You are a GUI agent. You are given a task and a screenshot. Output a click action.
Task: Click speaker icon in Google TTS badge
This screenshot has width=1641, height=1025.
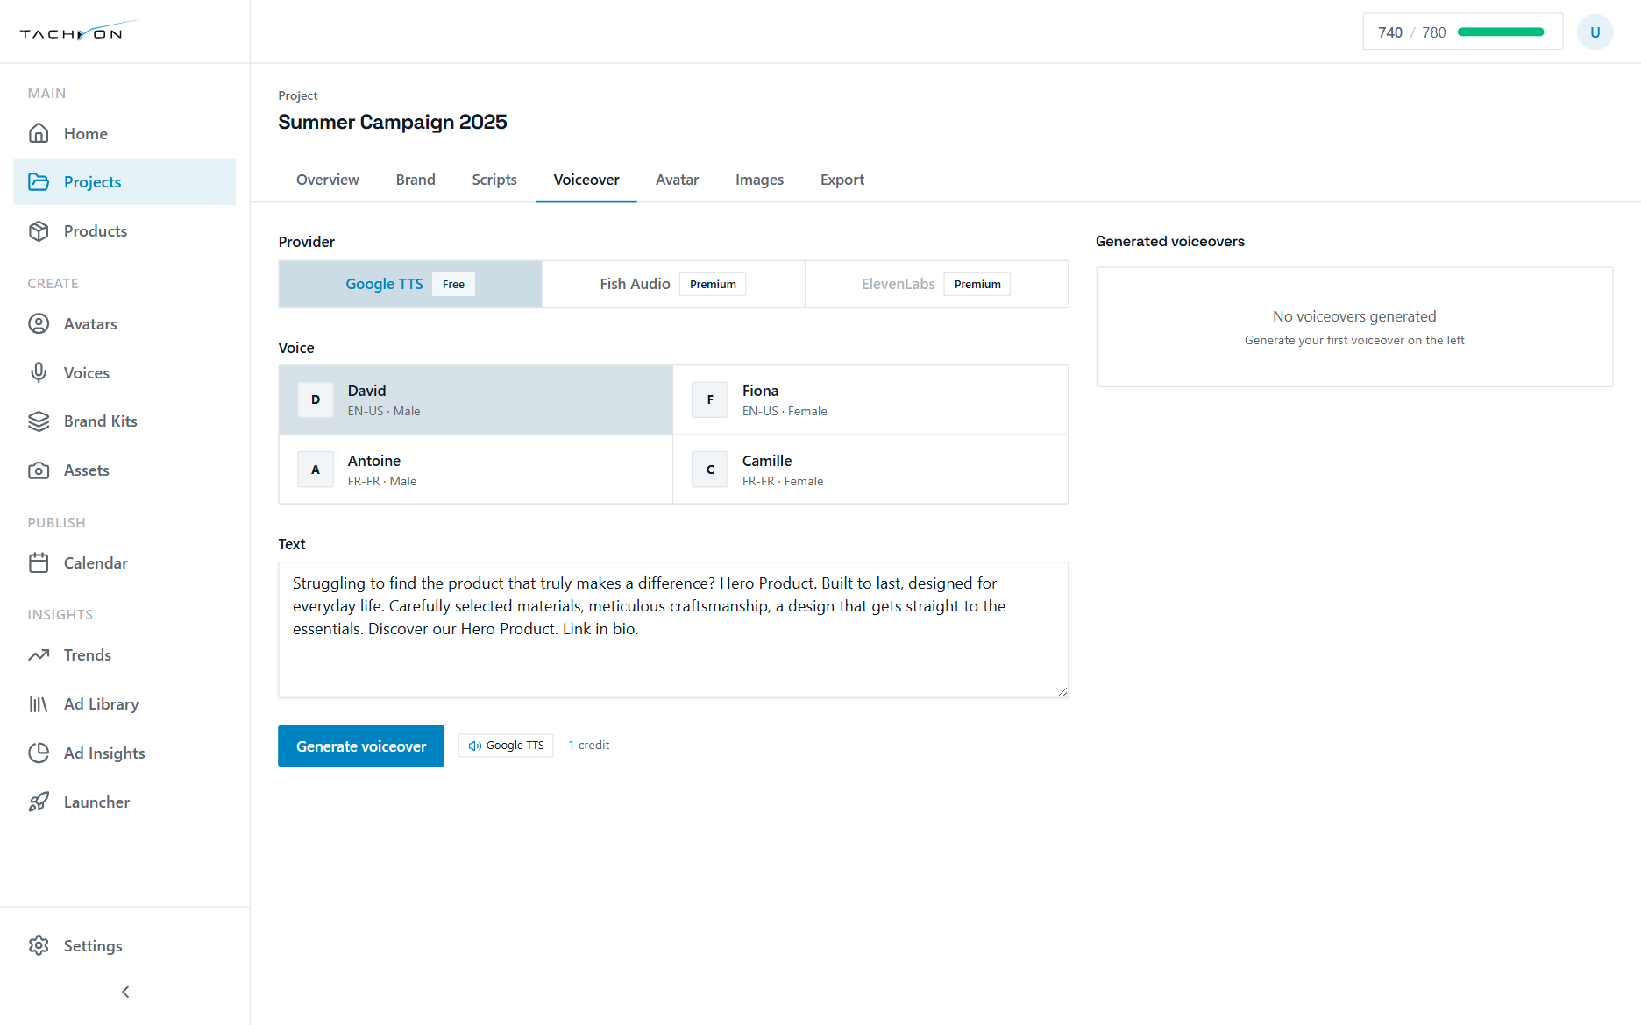click(474, 746)
